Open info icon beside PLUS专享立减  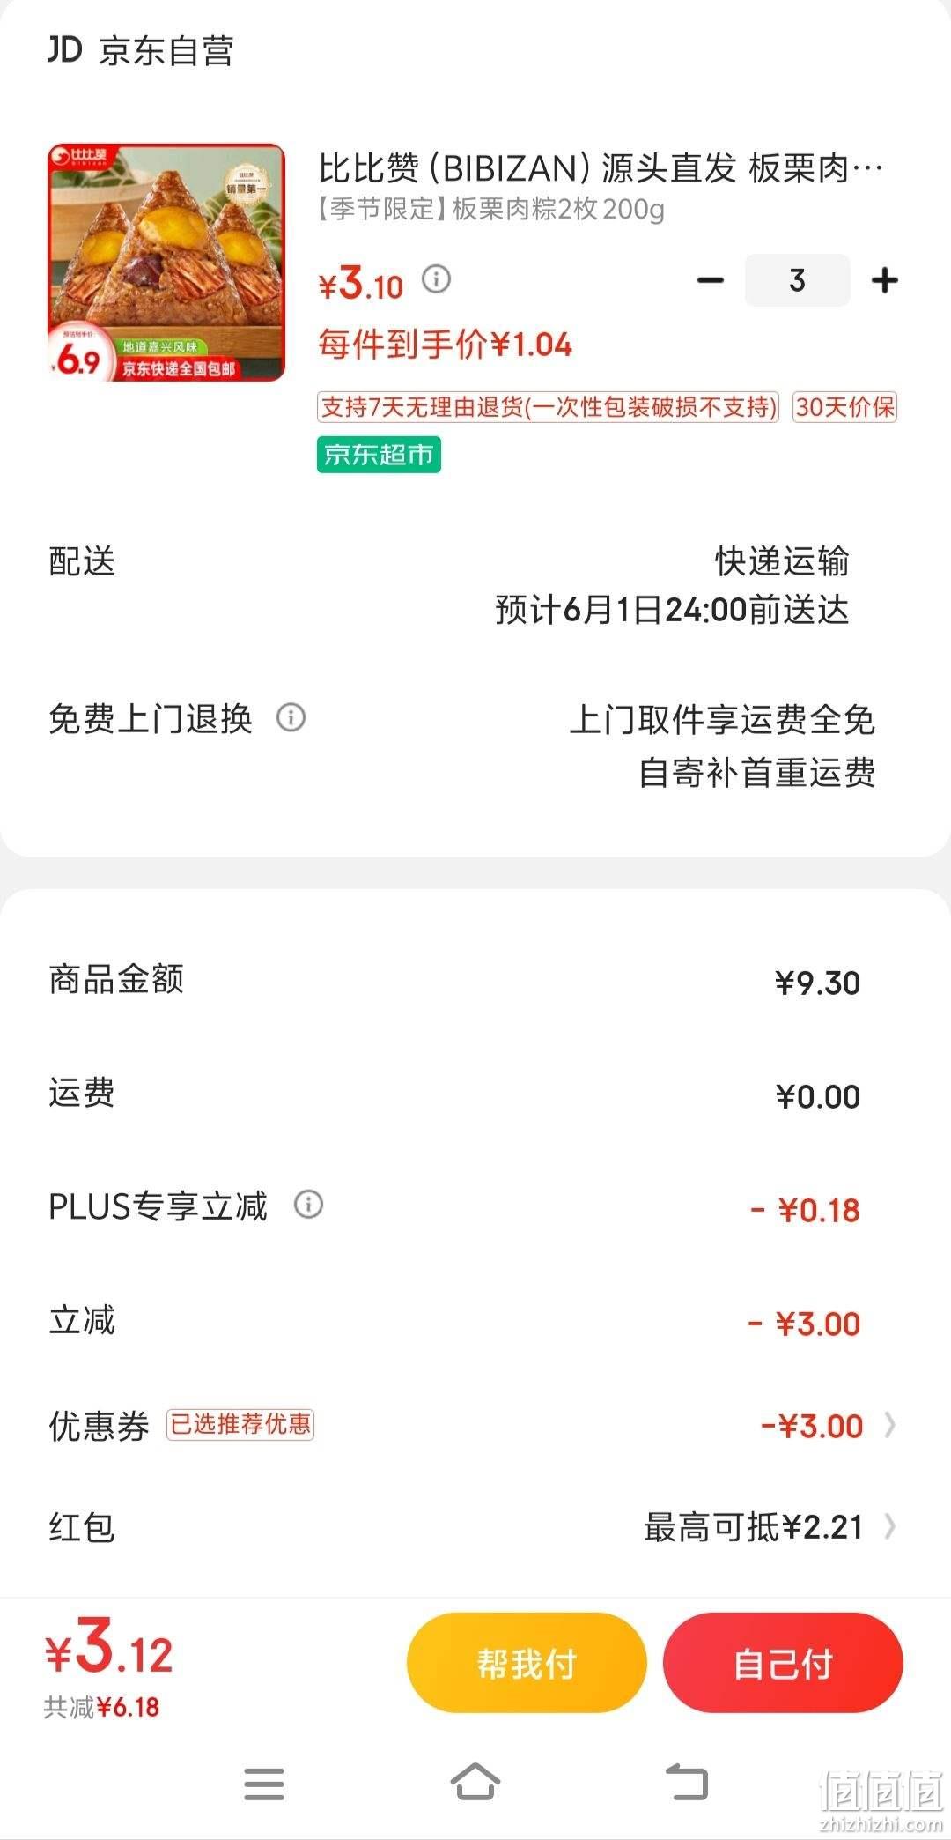point(308,1204)
